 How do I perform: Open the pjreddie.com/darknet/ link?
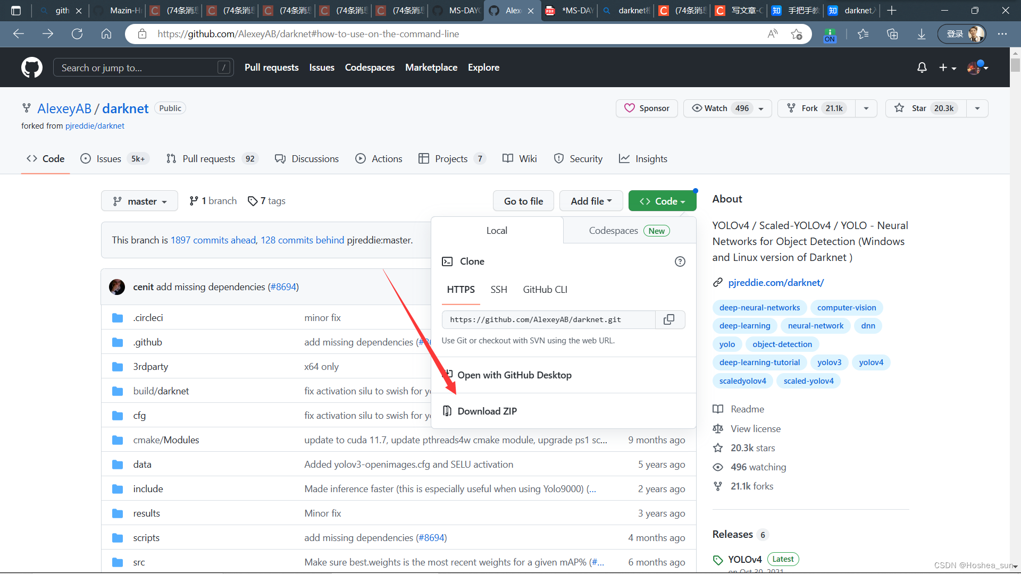coord(775,283)
